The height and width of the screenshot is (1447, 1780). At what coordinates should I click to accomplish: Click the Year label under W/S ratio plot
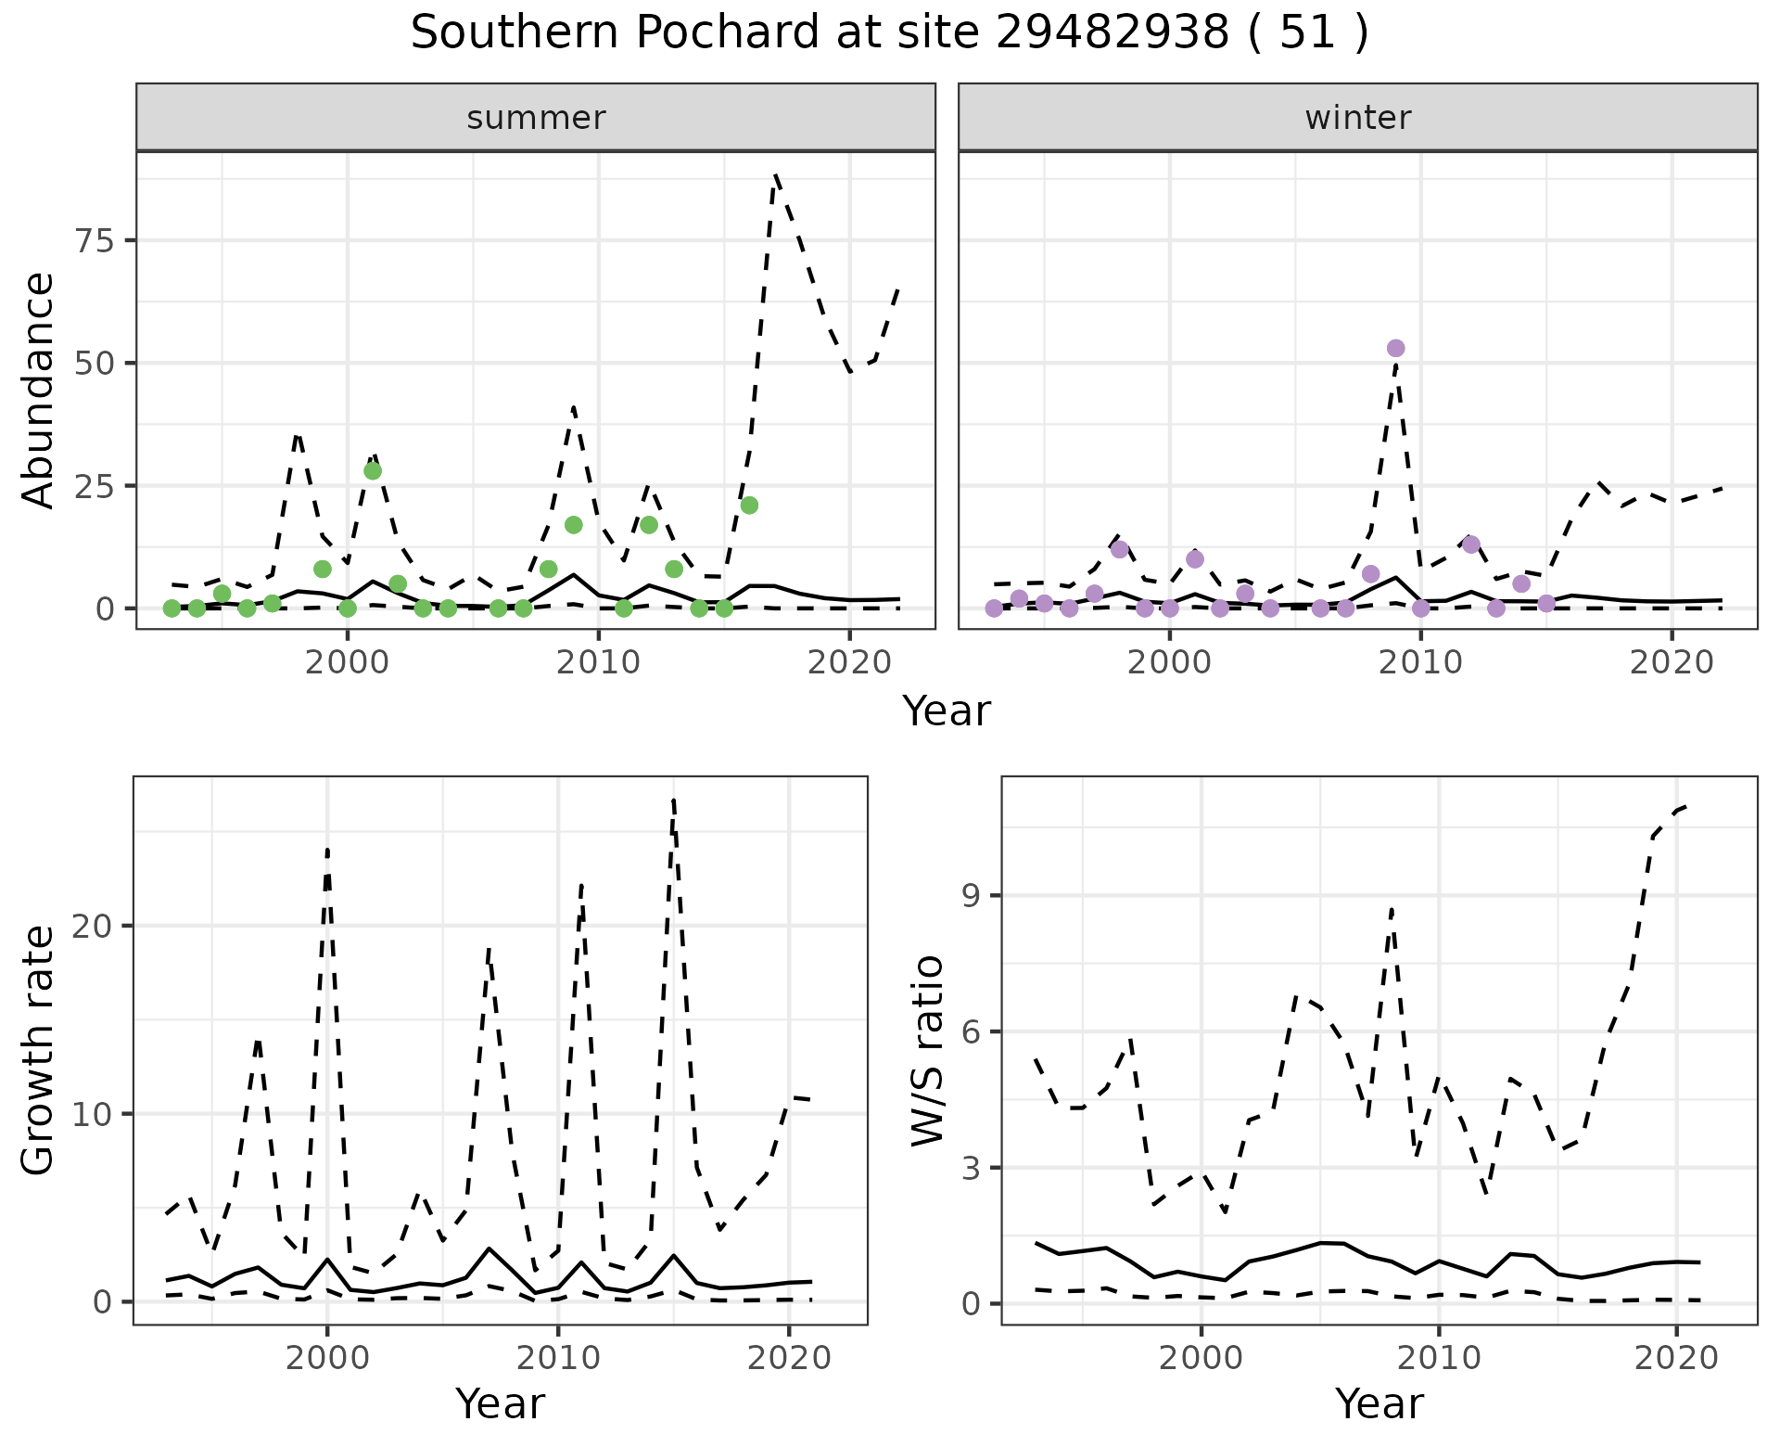coord(1379,1404)
